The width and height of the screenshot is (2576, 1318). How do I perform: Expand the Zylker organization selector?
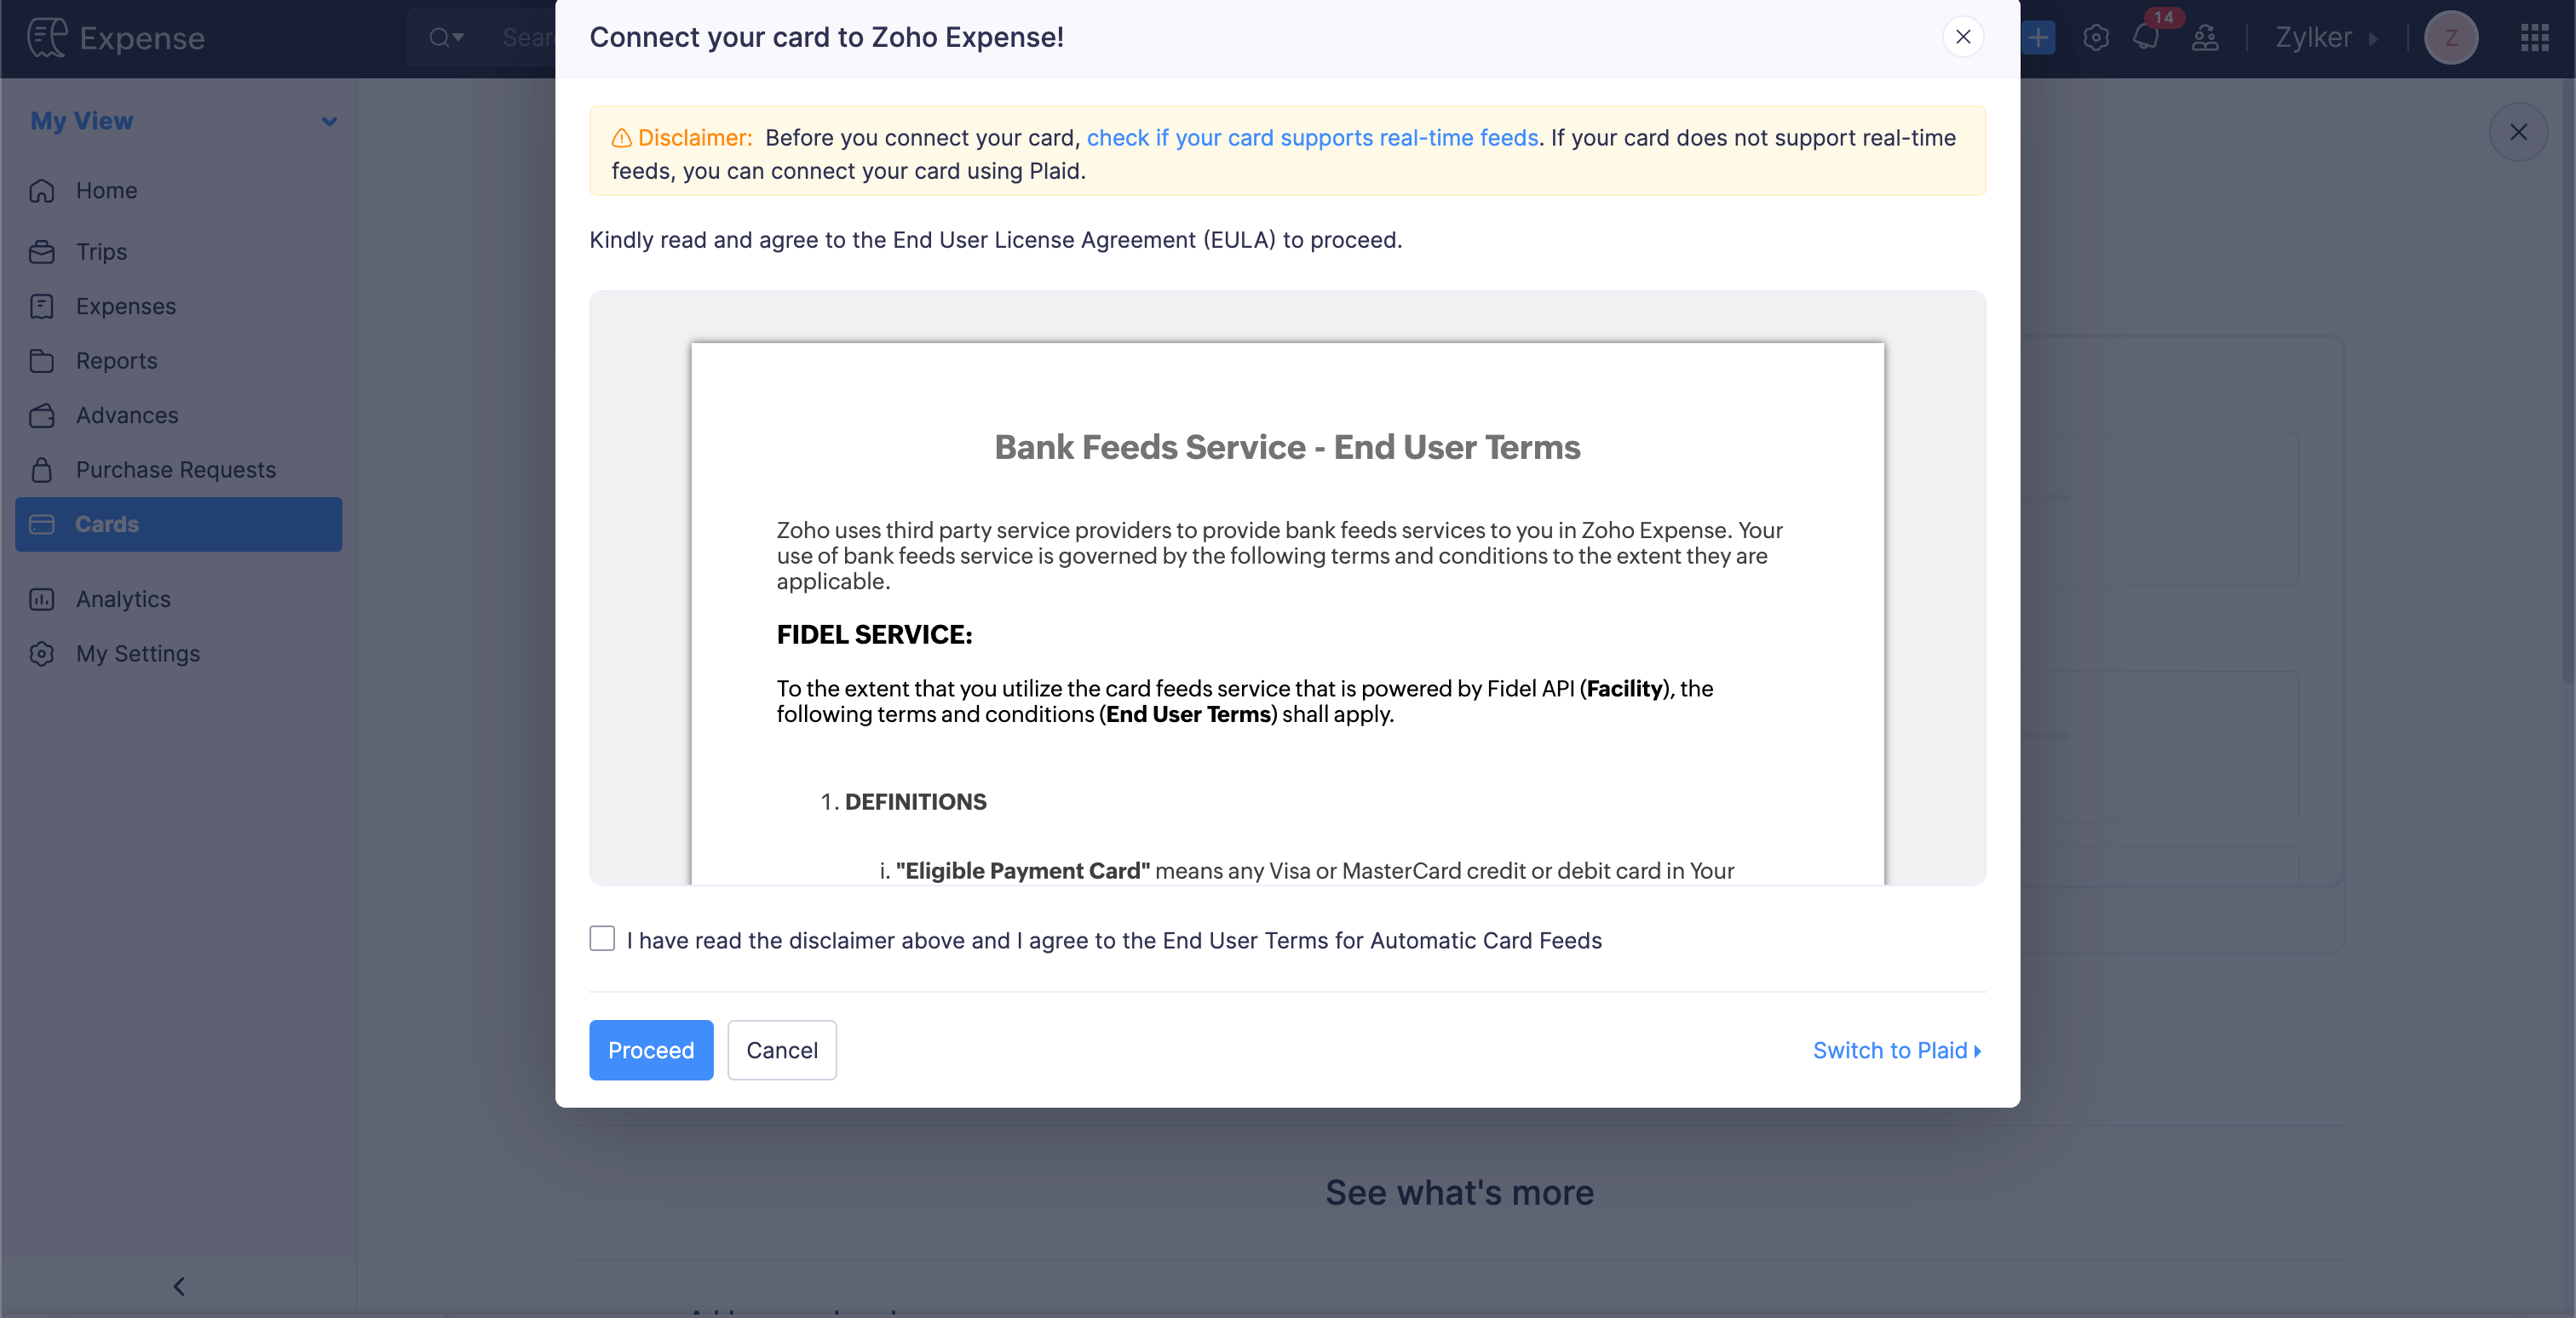click(2327, 37)
